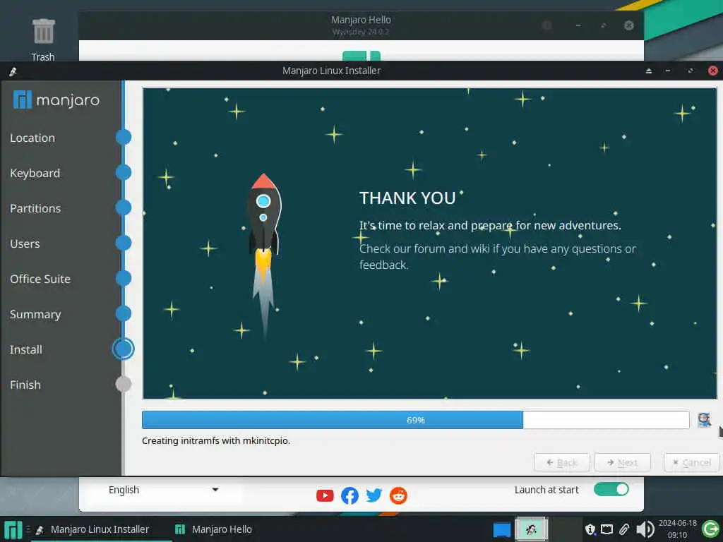Screen dimensions: 723x542
Task: Click the Cancel button
Action: coord(692,462)
